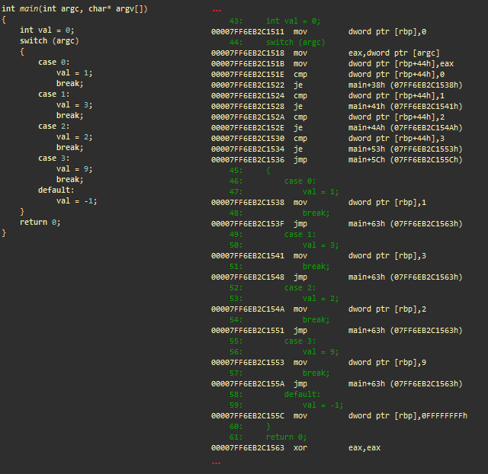
Task: Click operand "eax,dword ptr [argc]"
Action: [393, 53]
